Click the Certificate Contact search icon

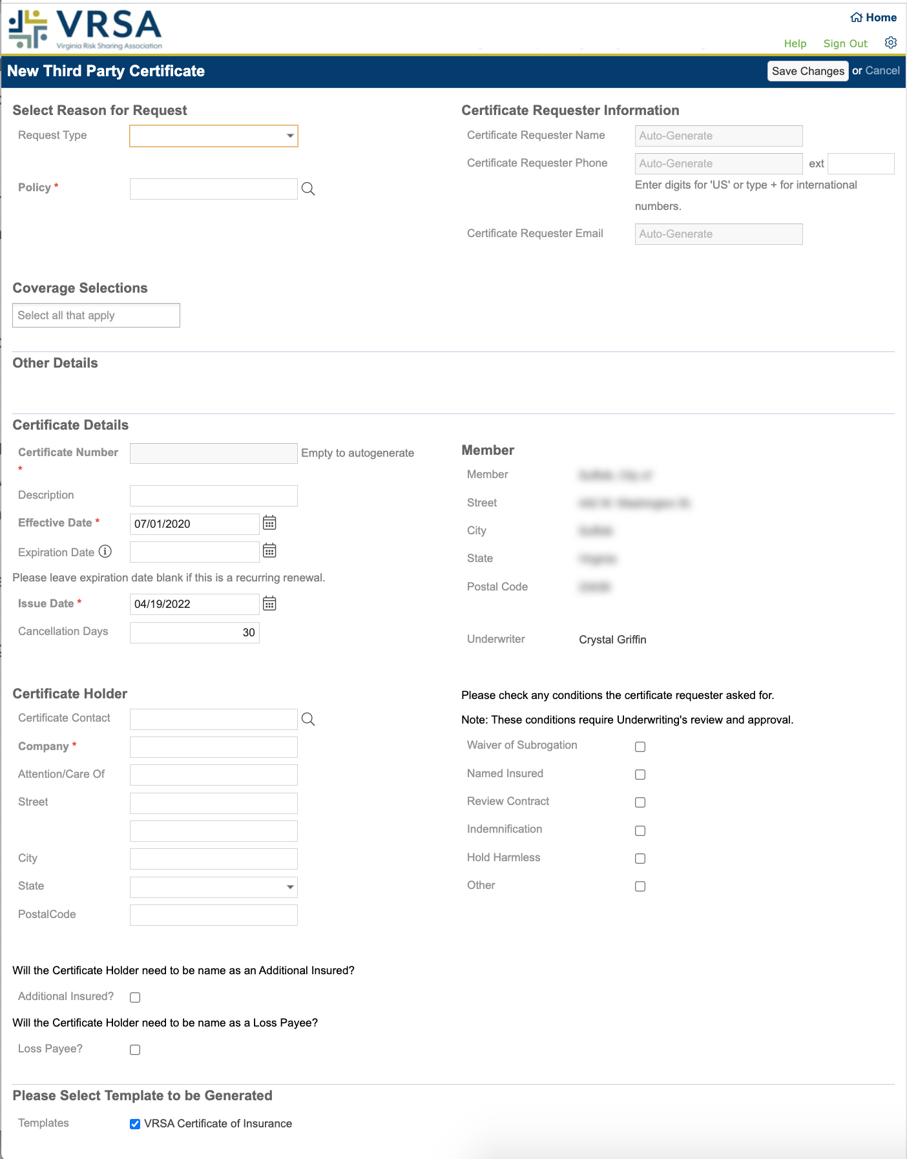coord(308,719)
